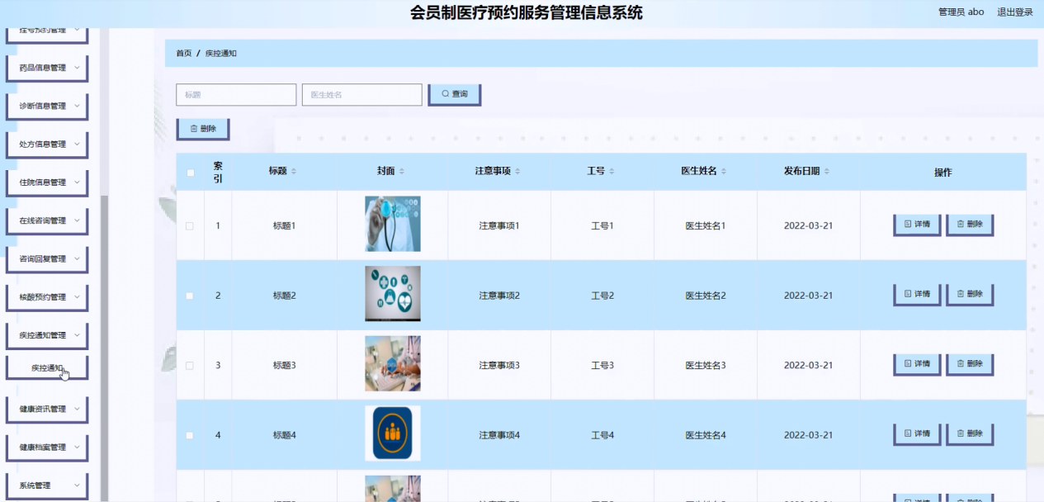Expand the 在线咨询管理 sidebar menu
Viewport: 1044px width, 502px height.
coord(47,221)
